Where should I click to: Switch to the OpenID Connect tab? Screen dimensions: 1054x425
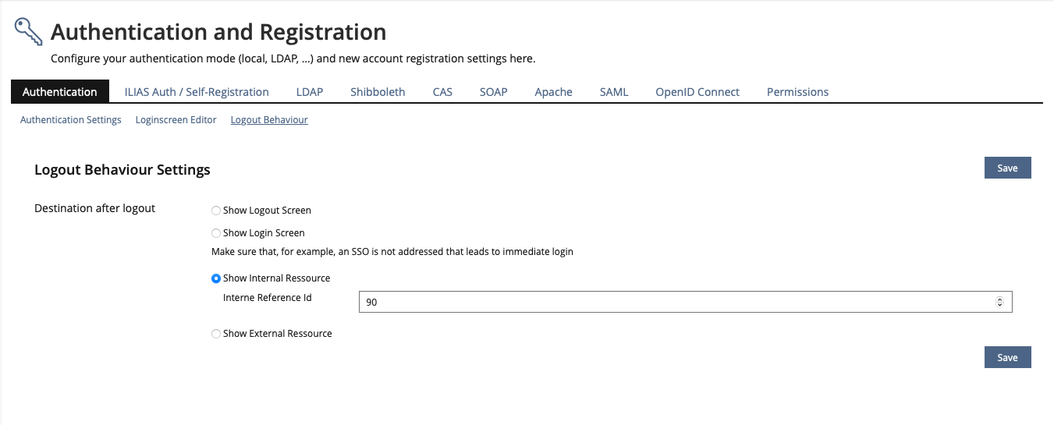[x=697, y=92]
